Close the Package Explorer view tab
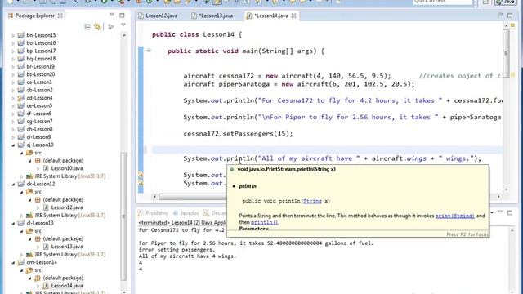The height and width of the screenshot is (294, 523). point(60,16)
